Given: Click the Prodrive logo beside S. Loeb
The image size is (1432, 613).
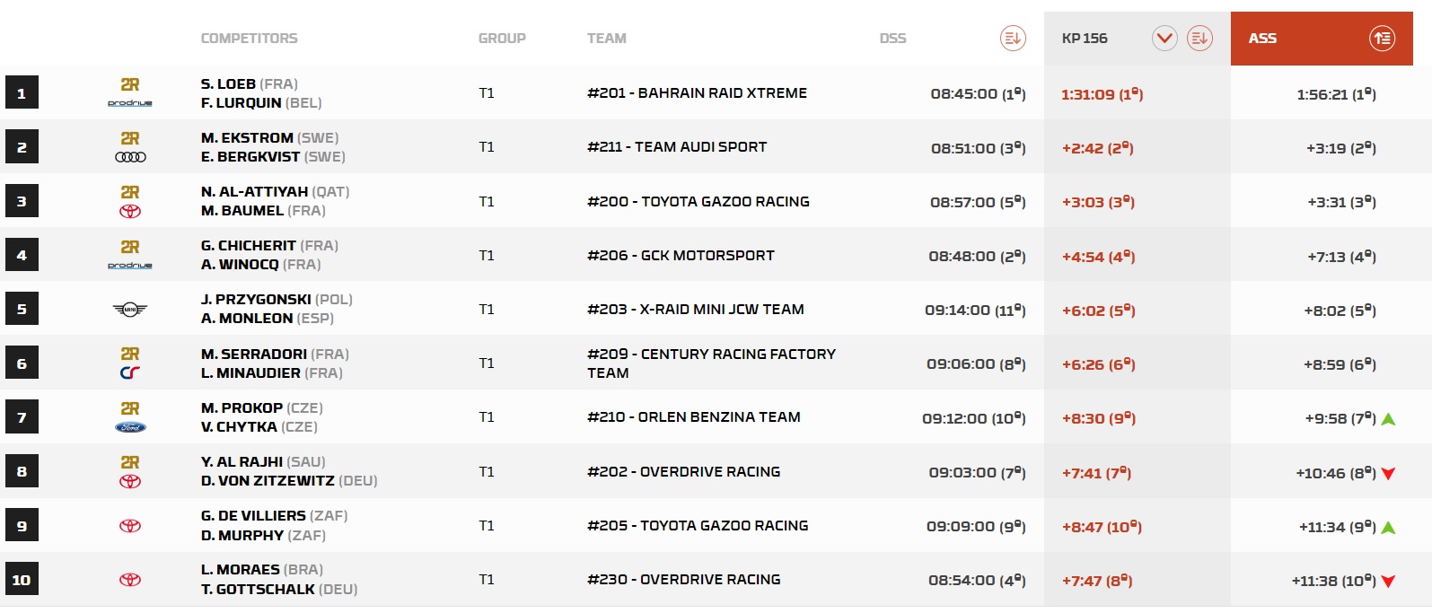Looking at the screenshot, I should pos(130,103).
